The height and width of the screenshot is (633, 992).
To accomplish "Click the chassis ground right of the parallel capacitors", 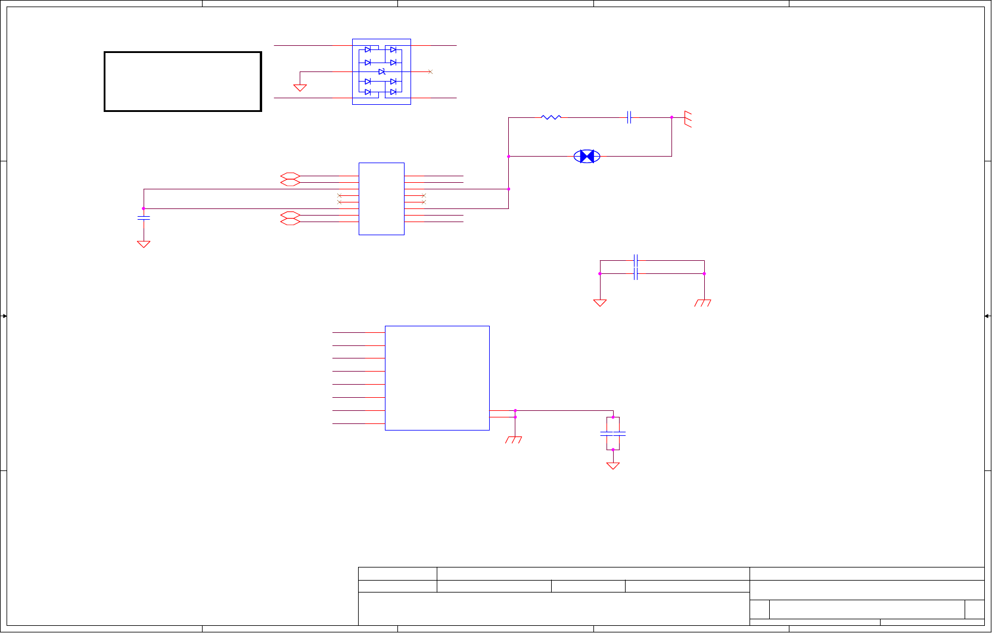I will [703, 303].
